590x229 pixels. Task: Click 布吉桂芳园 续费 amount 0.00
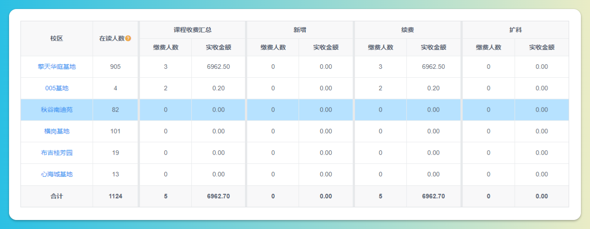tap(433, 153)
